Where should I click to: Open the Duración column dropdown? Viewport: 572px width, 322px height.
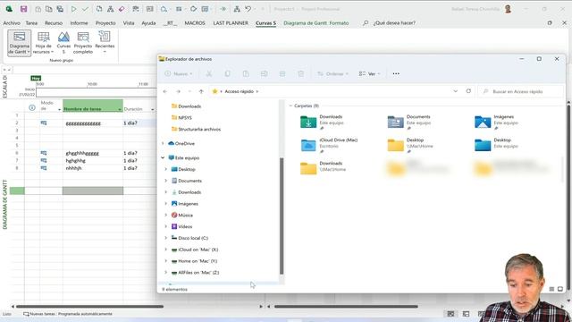pyautogui.click(x=153, y=109)
